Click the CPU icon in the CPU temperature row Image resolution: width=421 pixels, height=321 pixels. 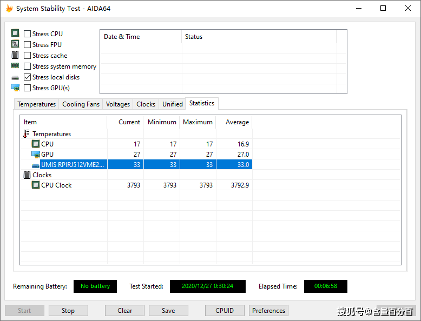pyautogui.click(x=35, y=144)
